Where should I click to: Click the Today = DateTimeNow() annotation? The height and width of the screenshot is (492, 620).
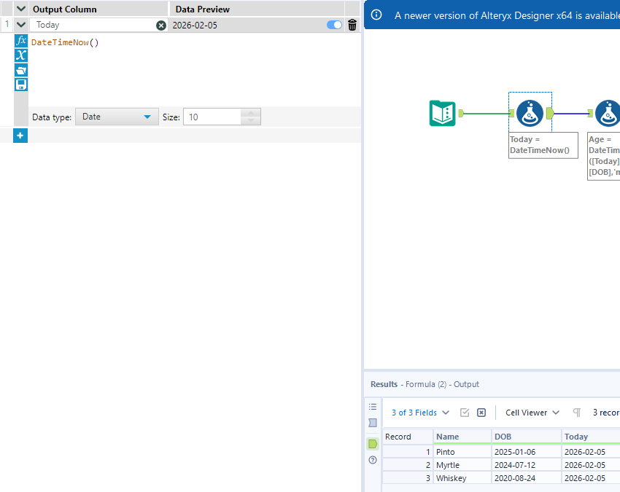pos(543,145)
